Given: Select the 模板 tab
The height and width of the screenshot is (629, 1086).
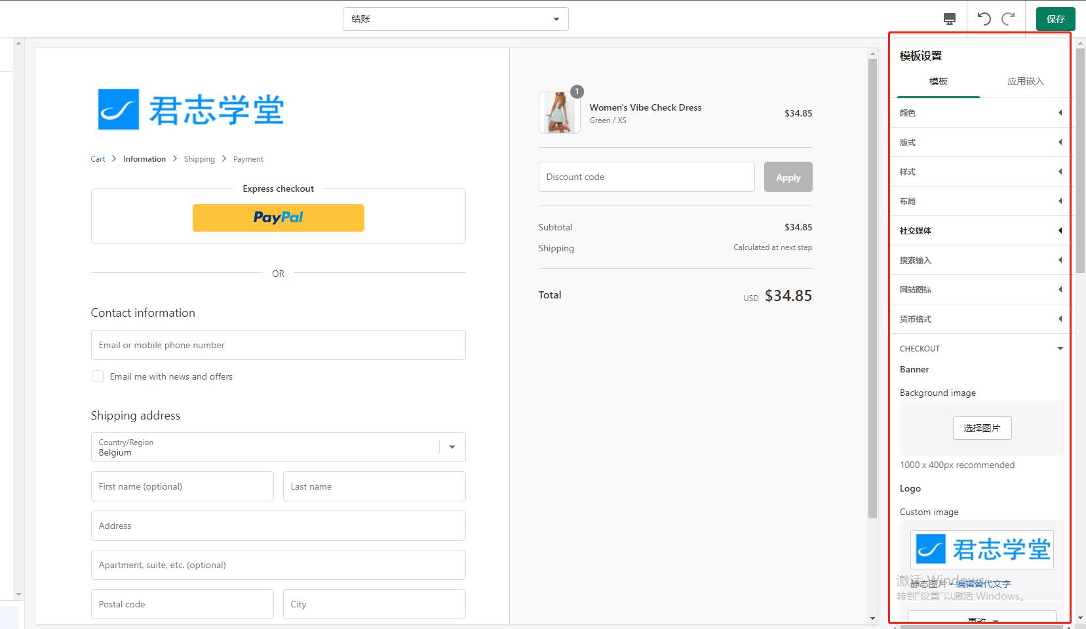Looking at the screenshot, I should point(938,81).
